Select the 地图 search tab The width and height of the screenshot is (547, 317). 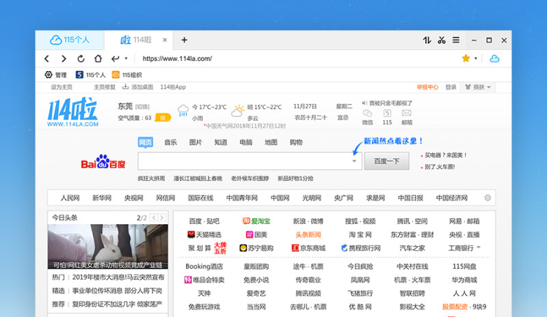[x=271, y=142]
